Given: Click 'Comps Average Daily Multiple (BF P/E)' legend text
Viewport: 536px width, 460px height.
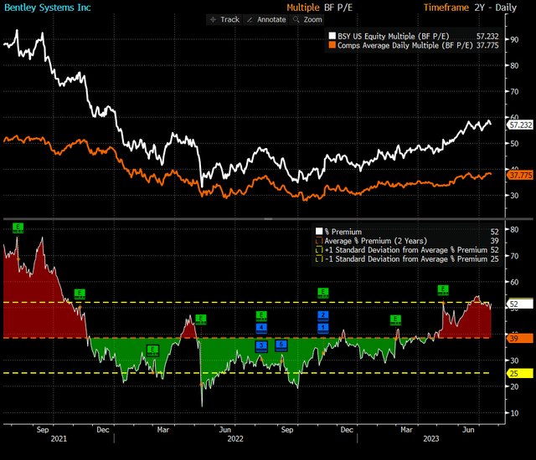Looking at the screenshot, I should click(405, 45).
